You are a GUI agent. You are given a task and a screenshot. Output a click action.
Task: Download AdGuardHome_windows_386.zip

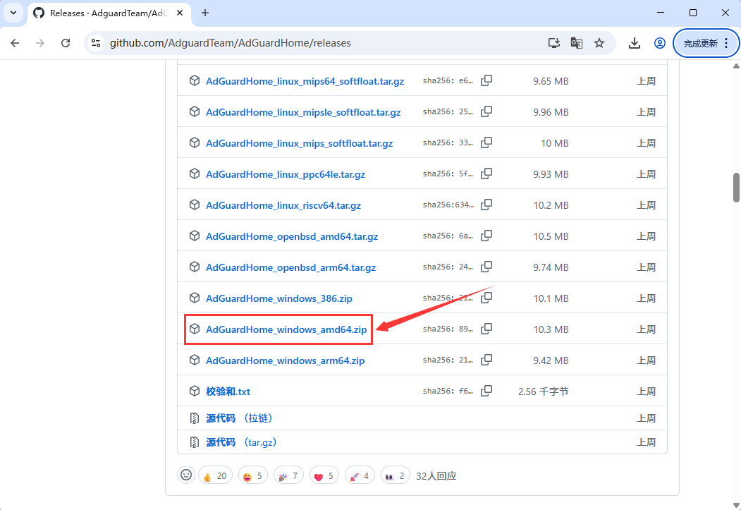pyautogui.click(x=279, y=298)
